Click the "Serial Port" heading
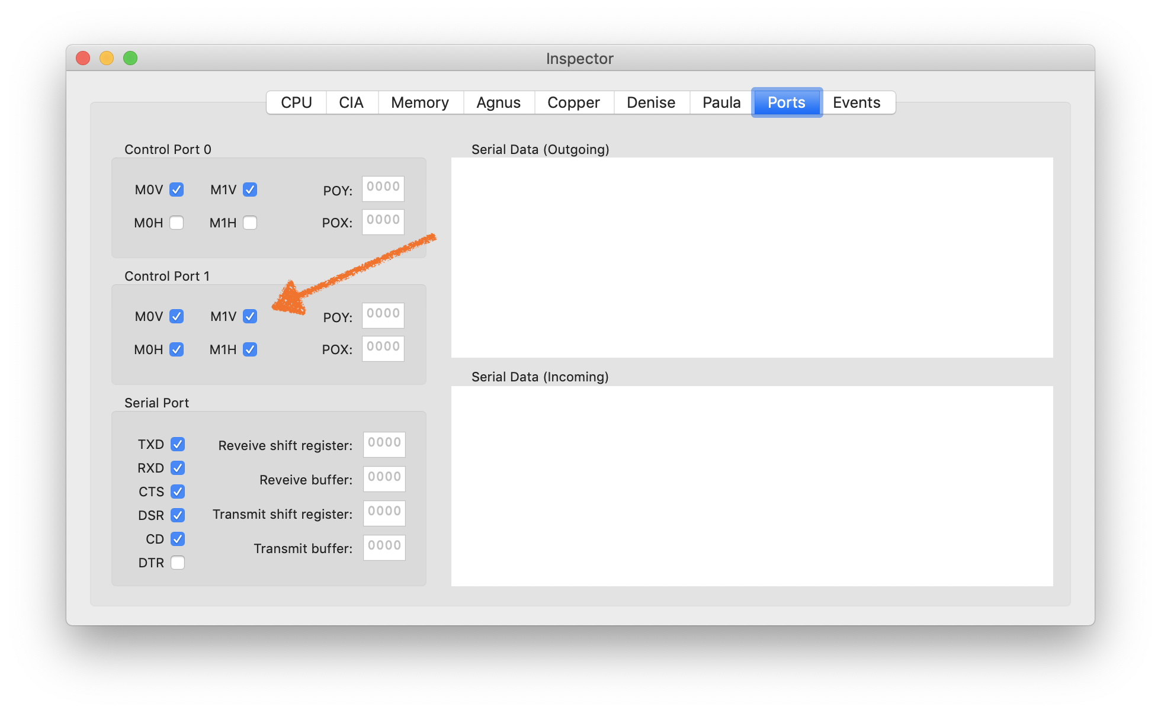Viewport: 1161px width, 713px height. (156, 403)
